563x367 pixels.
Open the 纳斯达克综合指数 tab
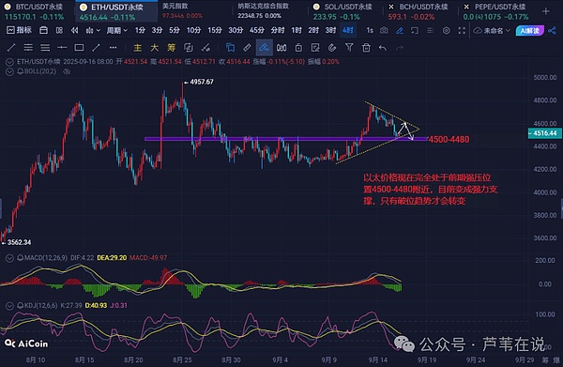263,10
